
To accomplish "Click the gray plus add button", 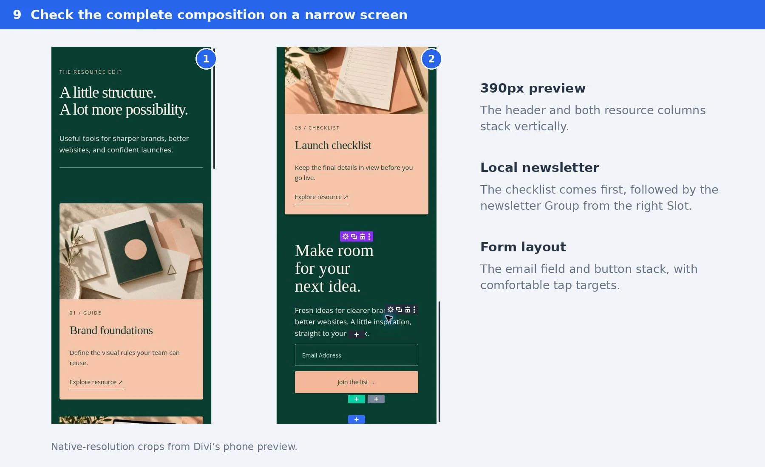I will coord(376,399).
